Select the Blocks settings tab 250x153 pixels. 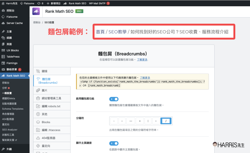[x=52, y=122]
